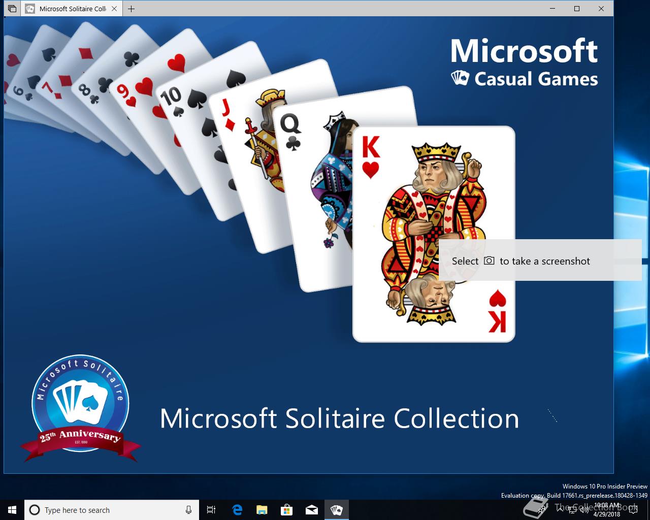
Task: Open File Explorer from the taskbar
Action: point(262,510)
